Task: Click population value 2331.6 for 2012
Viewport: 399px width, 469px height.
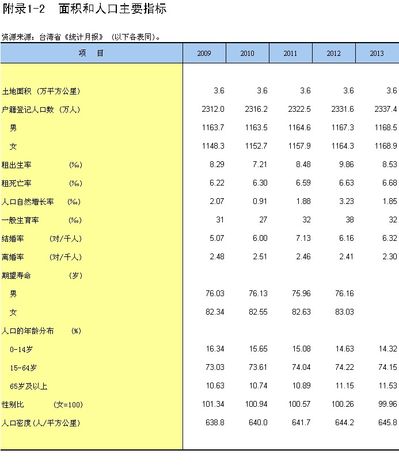Action: 343,109
